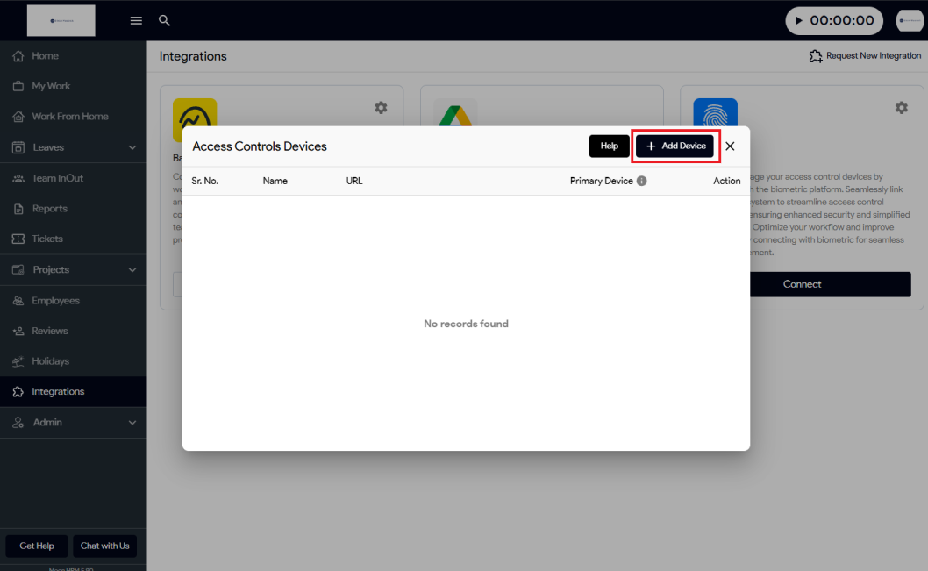
Task: Click Request New Integration link
Action: coord(865,56)
